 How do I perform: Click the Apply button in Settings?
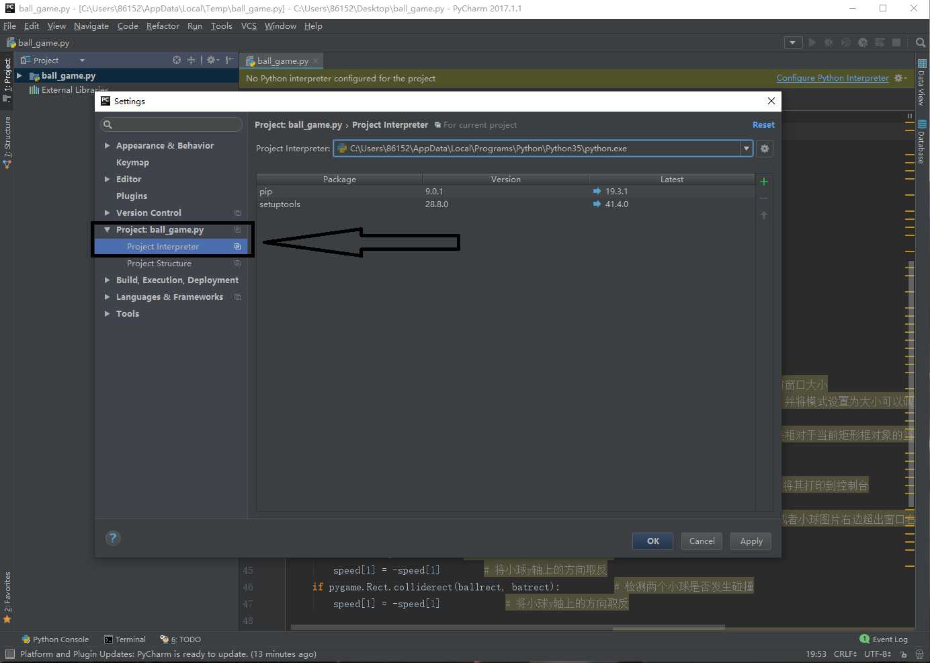[751, 541]
